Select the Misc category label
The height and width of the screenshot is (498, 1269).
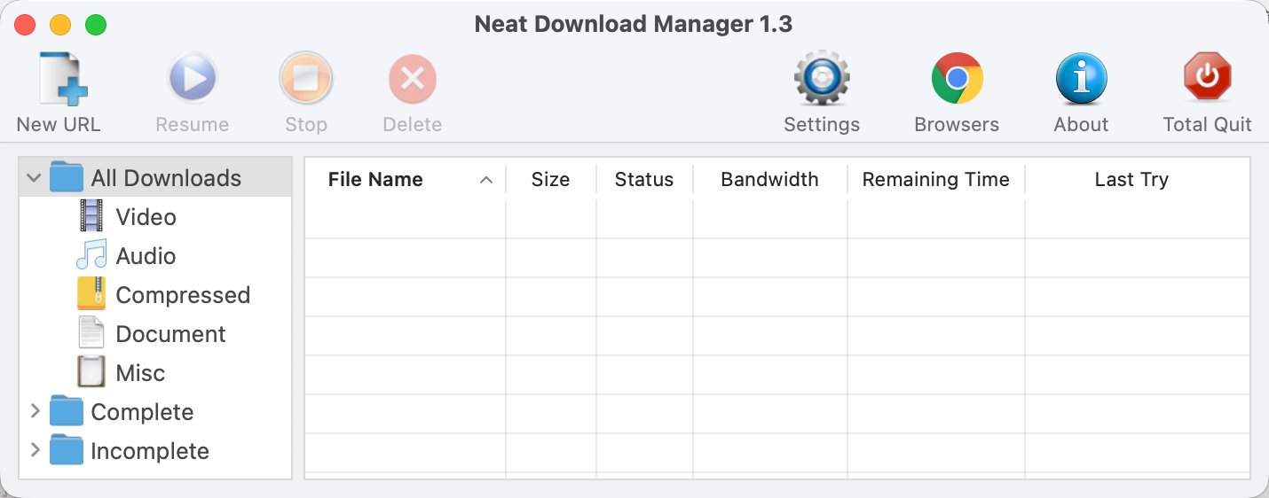point(141,373)
